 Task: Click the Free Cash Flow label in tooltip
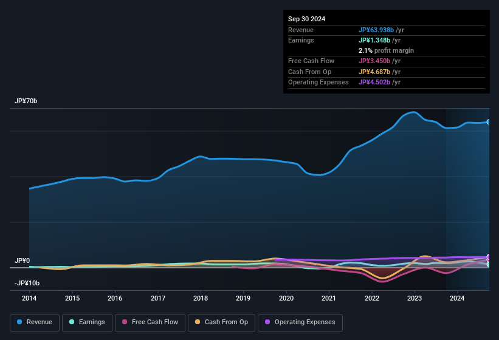[311, 61]
